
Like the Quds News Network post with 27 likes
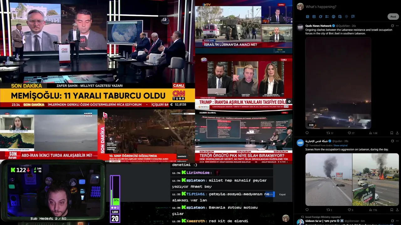pos(351,133)
